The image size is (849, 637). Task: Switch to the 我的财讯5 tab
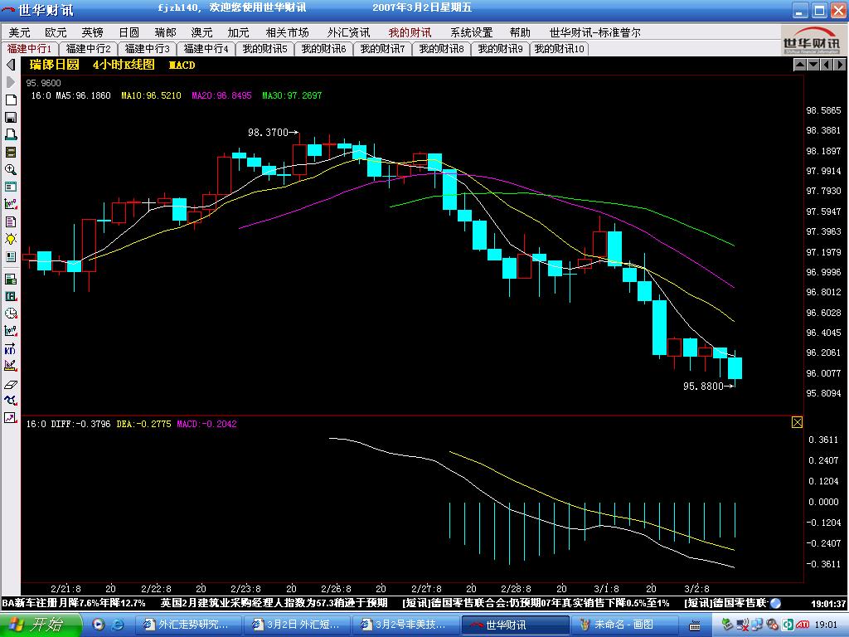pyautogui.click(x=264, y=49)
